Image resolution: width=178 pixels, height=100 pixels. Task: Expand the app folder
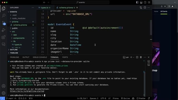pyautogui.click(x=15, y=35)
